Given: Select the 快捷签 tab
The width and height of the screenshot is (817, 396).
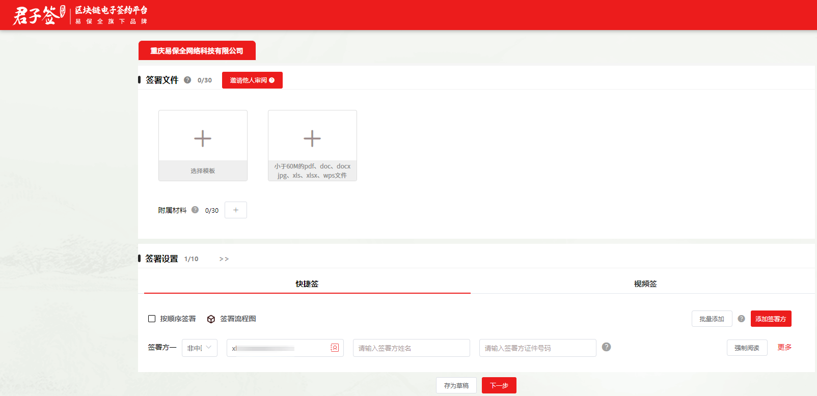Looking at the screenshot, I should click(x=307, y=284).
